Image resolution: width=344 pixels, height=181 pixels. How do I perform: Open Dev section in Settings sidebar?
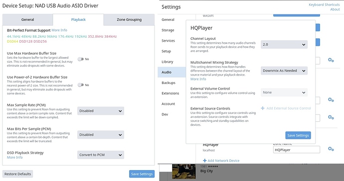click(165, 114)
